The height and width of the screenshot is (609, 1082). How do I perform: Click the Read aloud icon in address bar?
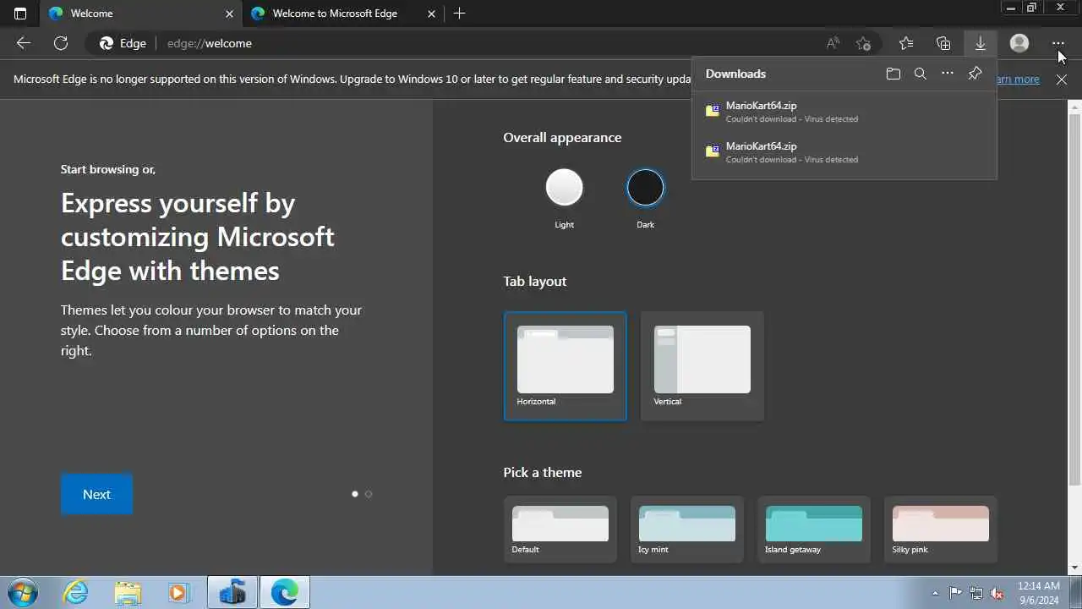click(833, 43)
